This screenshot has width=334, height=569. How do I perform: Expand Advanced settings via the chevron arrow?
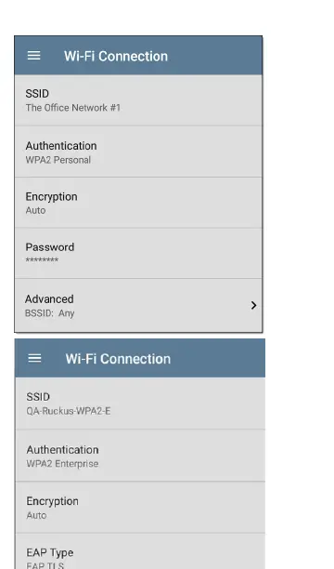pos(253,306)
